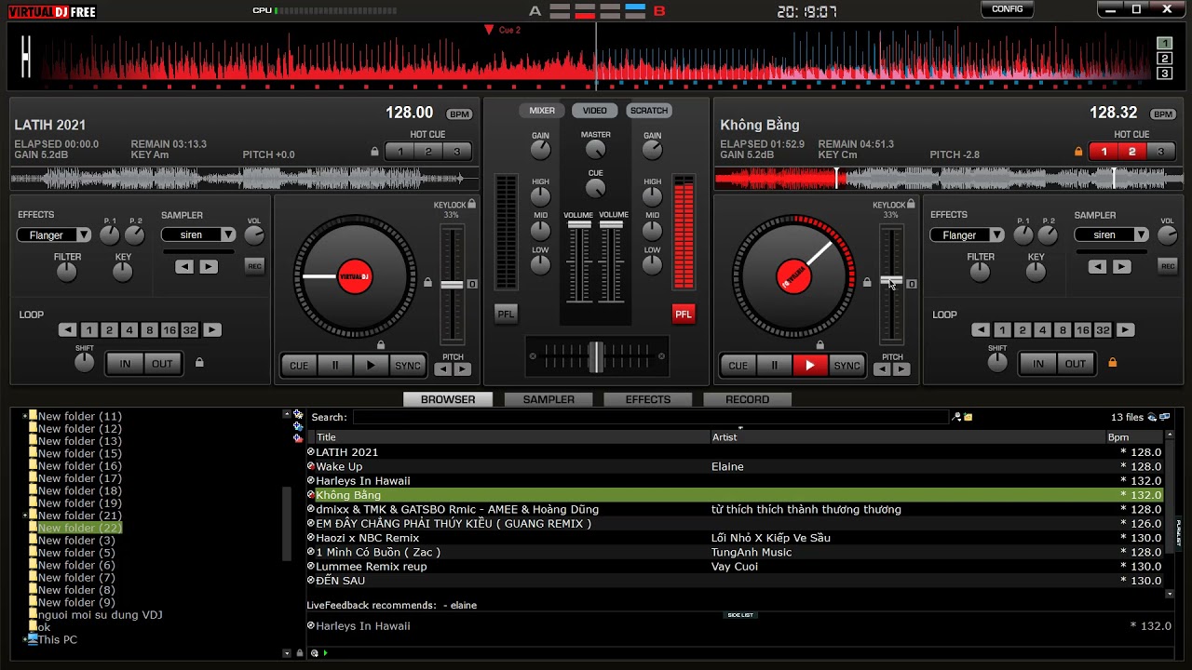This screenshot has width=1192, height=670.
Task: Switch to the EFFECTS tab
Action: pyautogui.click(x=648, y=399)
